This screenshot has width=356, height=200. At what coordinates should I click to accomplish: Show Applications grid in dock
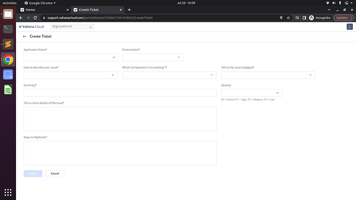point(8,192)
